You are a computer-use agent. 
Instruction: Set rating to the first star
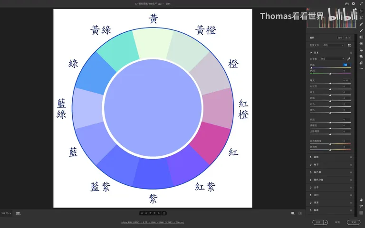[142, 213]
